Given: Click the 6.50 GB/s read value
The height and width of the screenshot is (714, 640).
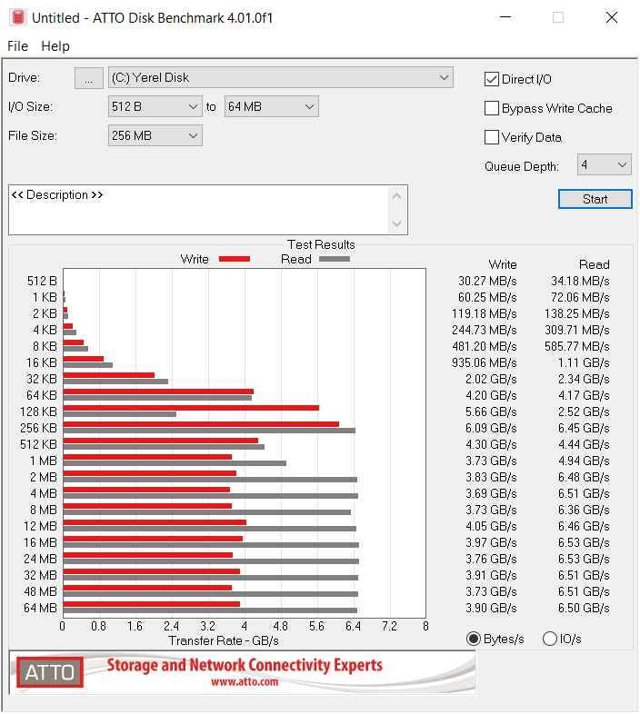Looking at the screenshot, I should point(584,608).
